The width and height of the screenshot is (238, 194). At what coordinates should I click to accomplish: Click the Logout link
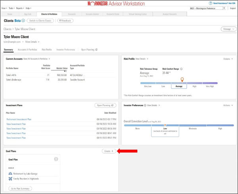(233, 8)
